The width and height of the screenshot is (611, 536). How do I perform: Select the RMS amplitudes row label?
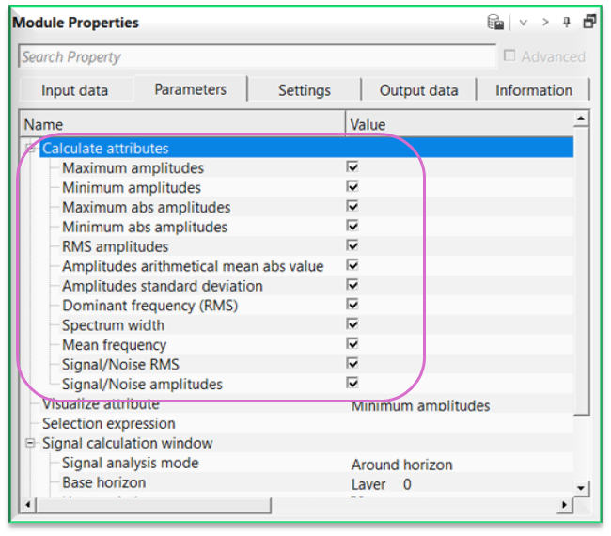click(115, 246)
